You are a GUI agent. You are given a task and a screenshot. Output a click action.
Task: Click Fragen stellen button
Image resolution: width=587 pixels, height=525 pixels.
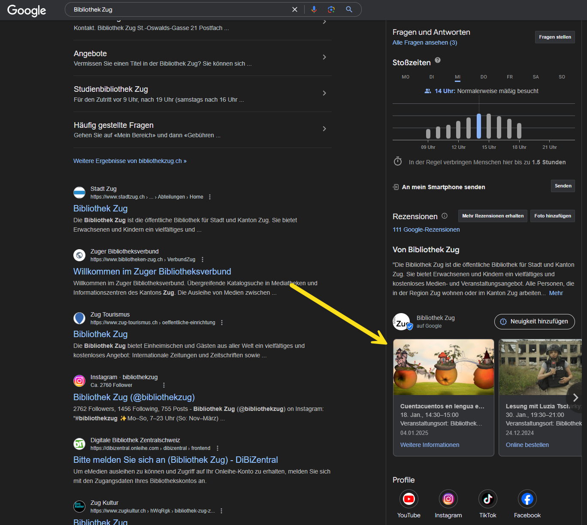555,37
